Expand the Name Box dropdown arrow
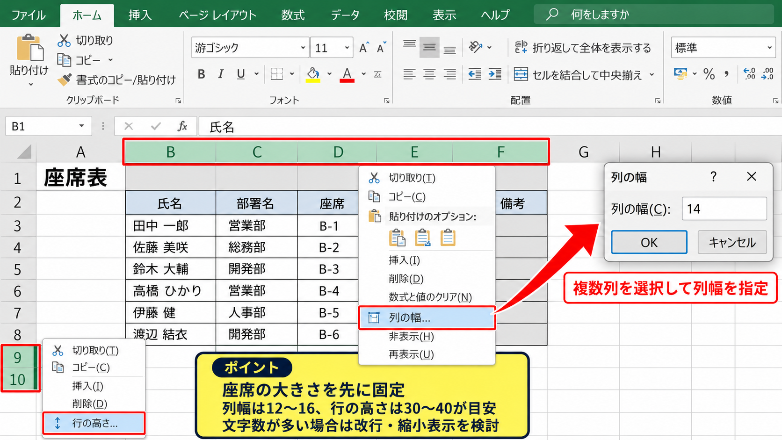 (x=81, y=126)
